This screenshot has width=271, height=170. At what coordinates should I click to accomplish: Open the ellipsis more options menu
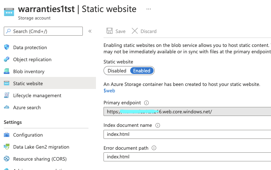(x=148, y=8)
